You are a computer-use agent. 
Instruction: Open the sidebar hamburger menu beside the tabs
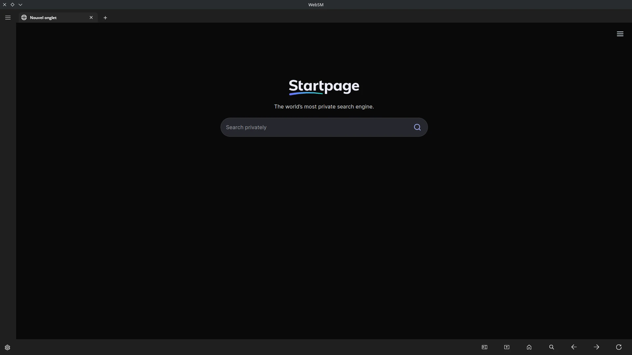[x=8, y=18]
